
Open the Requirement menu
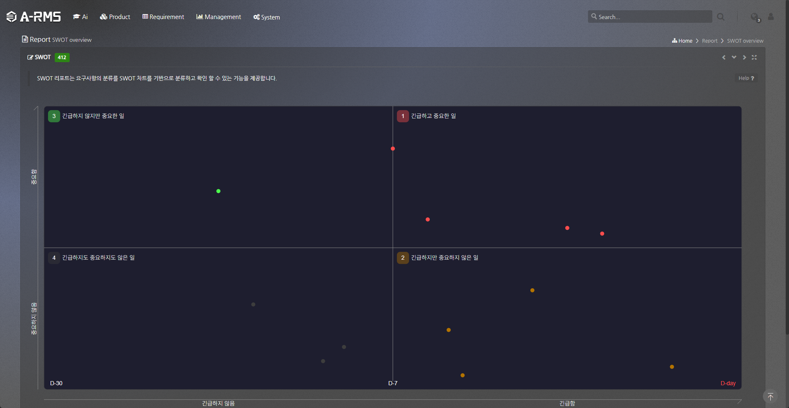pyautogui.click(x=163, y=17)
